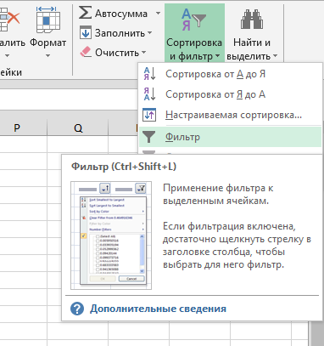Click the Найти и выделить binoculars icon
The image size is (324, 346).
(x=252, y=20)
